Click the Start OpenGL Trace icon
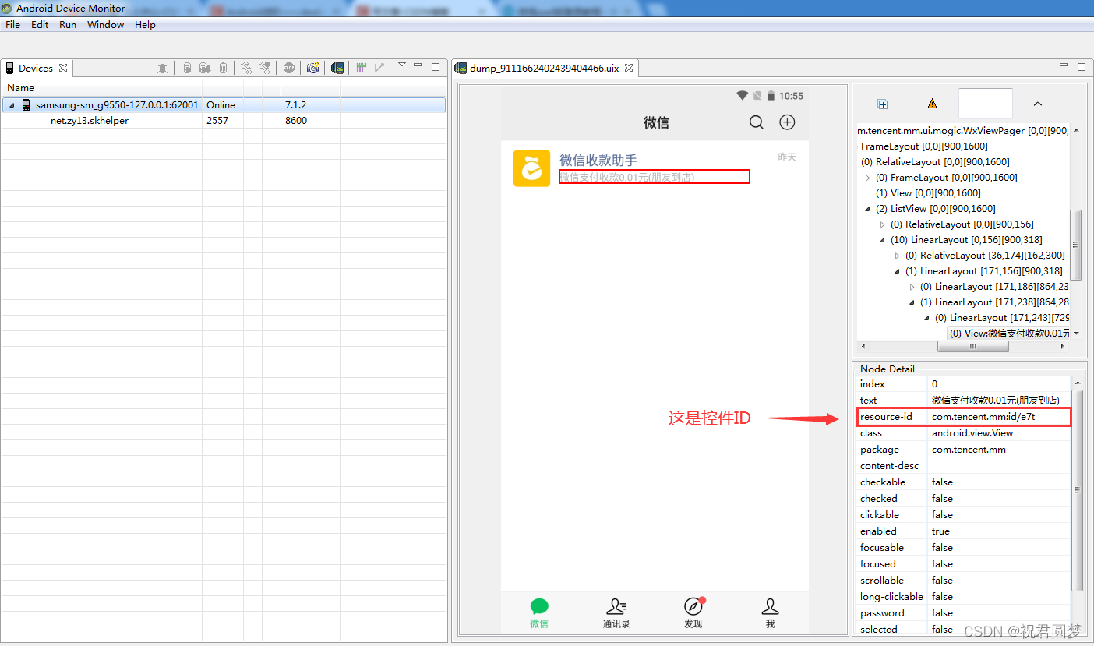 (379, 68)
